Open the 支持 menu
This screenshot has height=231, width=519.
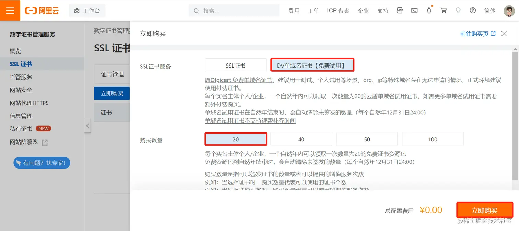pos(383,11)
